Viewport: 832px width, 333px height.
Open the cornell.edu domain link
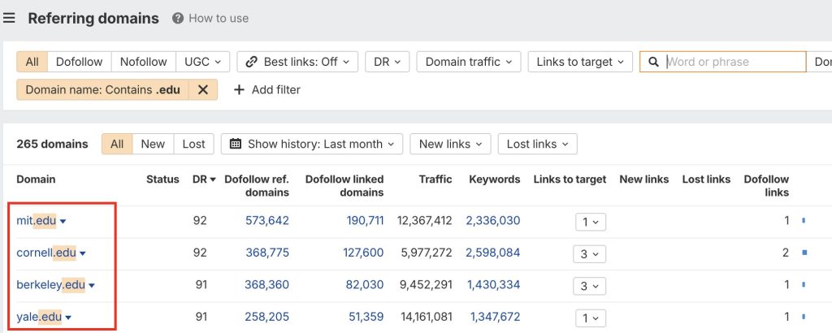(x=46, y=253)
